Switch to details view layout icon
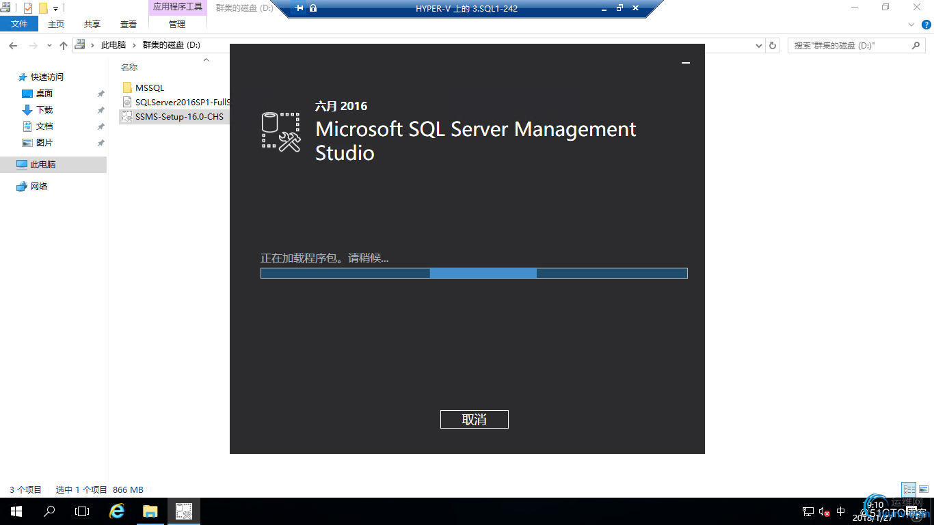This screenshot has height=525, width=934. [909, 489]
